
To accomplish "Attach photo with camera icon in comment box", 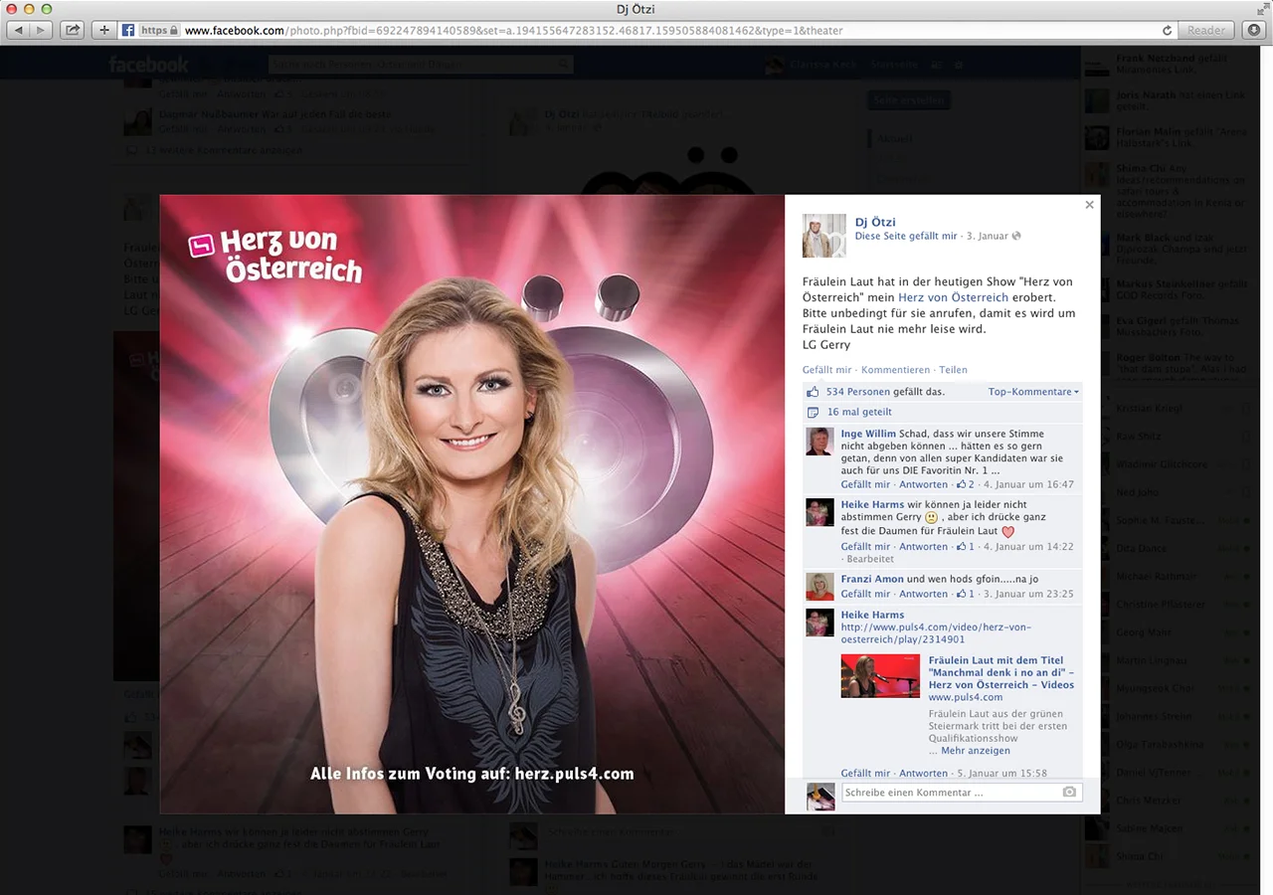I will [x=1069, y=793].
